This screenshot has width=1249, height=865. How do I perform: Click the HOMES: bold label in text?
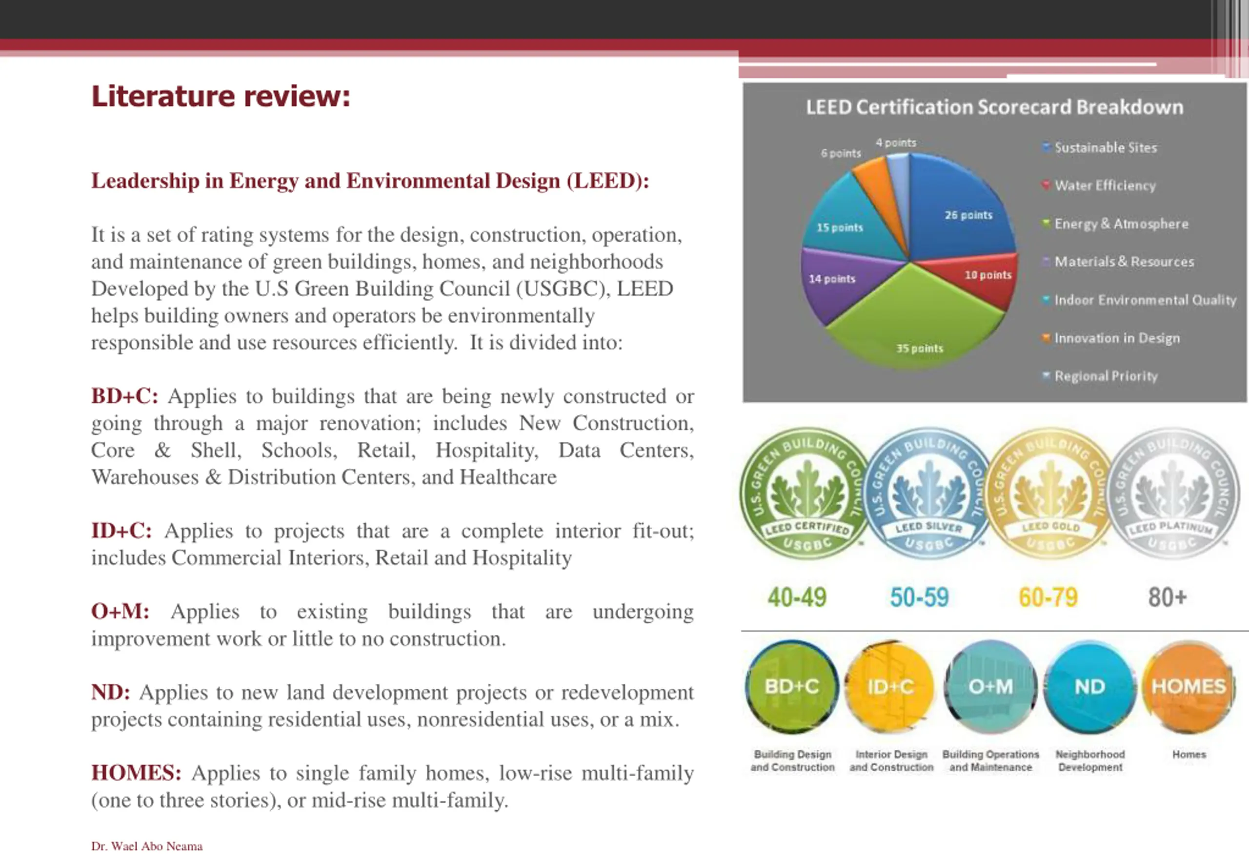136,773
